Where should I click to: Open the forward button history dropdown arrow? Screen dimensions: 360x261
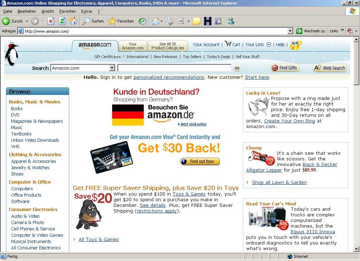43,21
